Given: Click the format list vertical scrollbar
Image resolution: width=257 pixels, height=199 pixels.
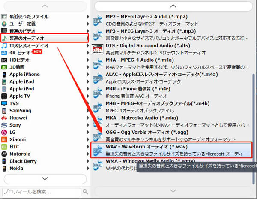Looking at the screenshot, I should pyautogui.click(x=254, y=129).
